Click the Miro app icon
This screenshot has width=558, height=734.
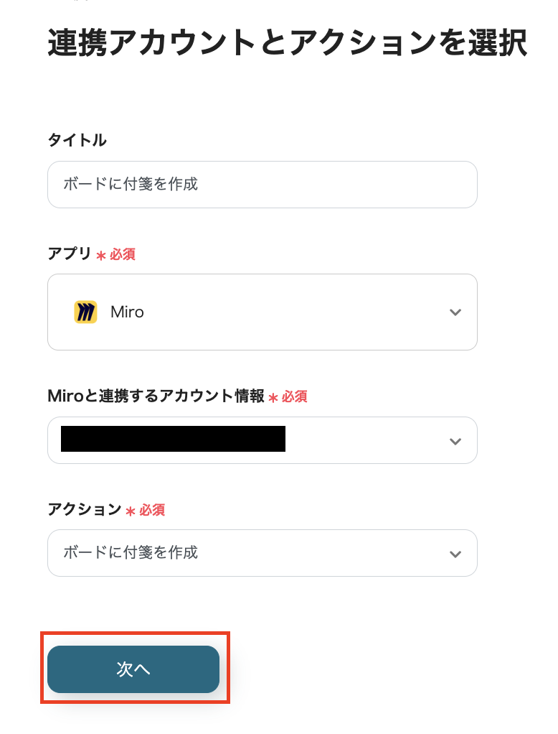(85, 312)
